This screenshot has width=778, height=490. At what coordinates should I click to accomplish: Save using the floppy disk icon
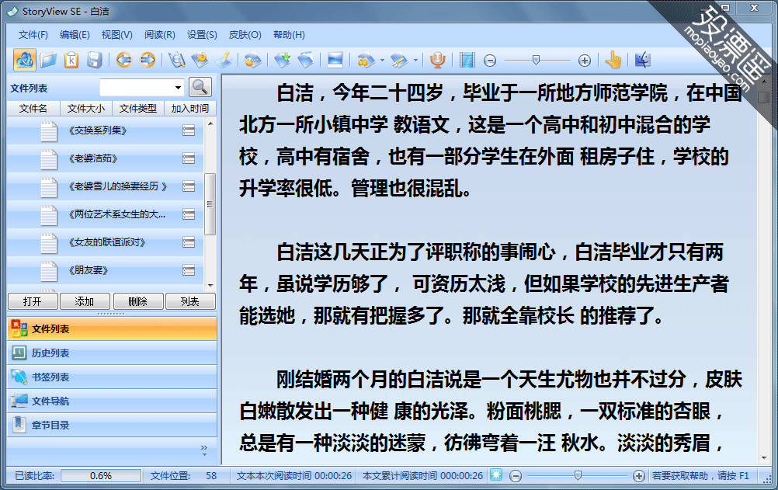(94, 60)
